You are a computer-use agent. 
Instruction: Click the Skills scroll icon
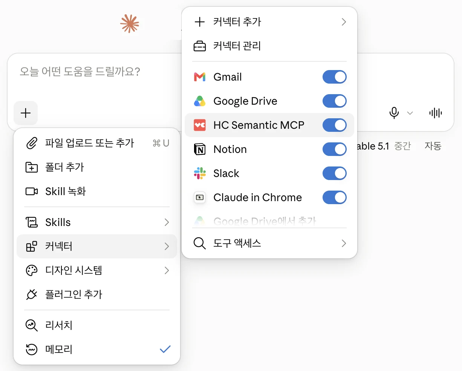coord(32,222)
